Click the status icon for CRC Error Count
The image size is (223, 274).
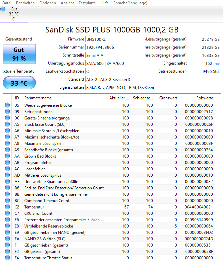pyautogui.click(x=8, y=213)
